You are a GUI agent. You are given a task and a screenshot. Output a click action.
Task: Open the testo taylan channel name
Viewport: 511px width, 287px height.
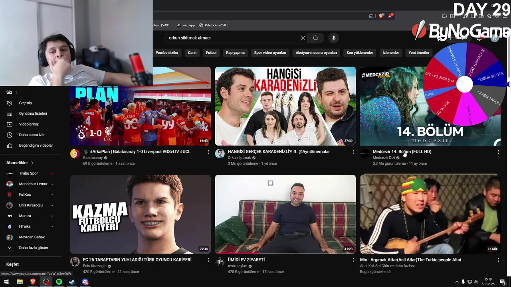238,266
